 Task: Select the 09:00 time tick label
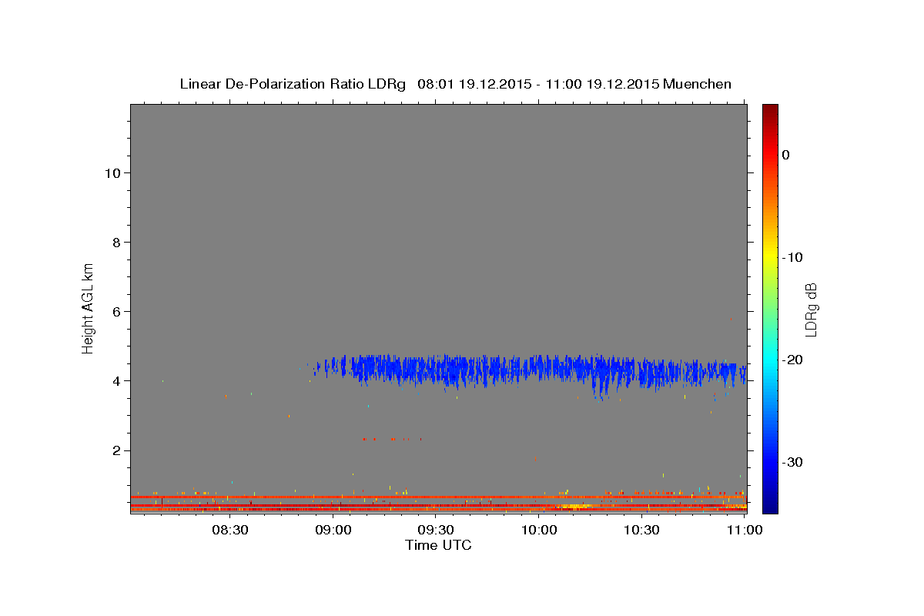click(334, 530)
